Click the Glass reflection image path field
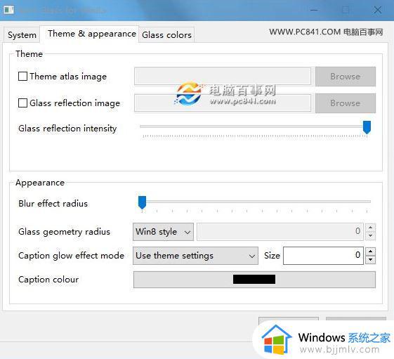Screen dimensions: 394x359 tap(223, 103)
